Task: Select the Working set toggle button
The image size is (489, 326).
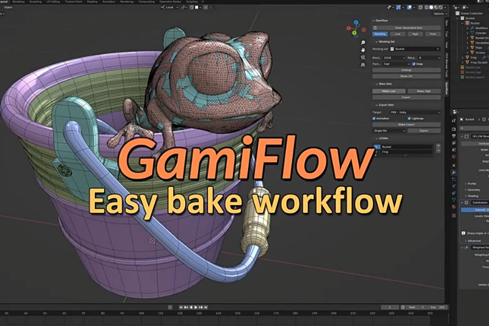Action: [380, 34]
